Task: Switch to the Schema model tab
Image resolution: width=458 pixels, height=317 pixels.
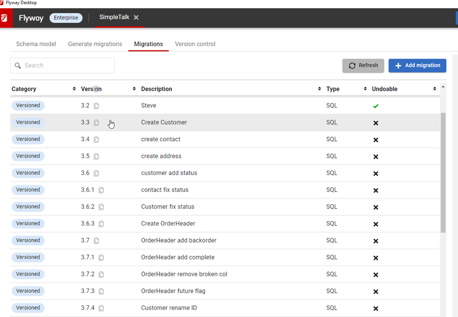Action: [36, 44]
